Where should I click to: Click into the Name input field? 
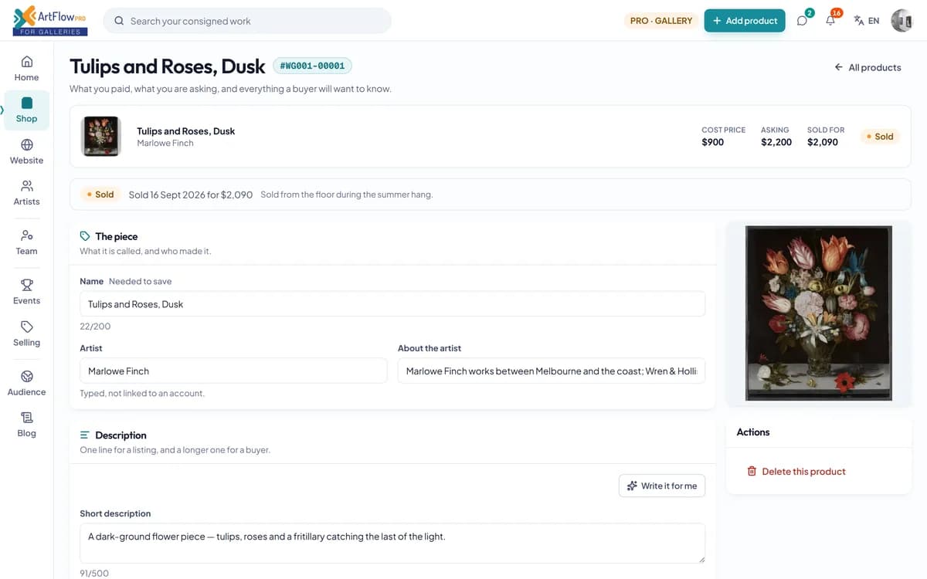392,304
